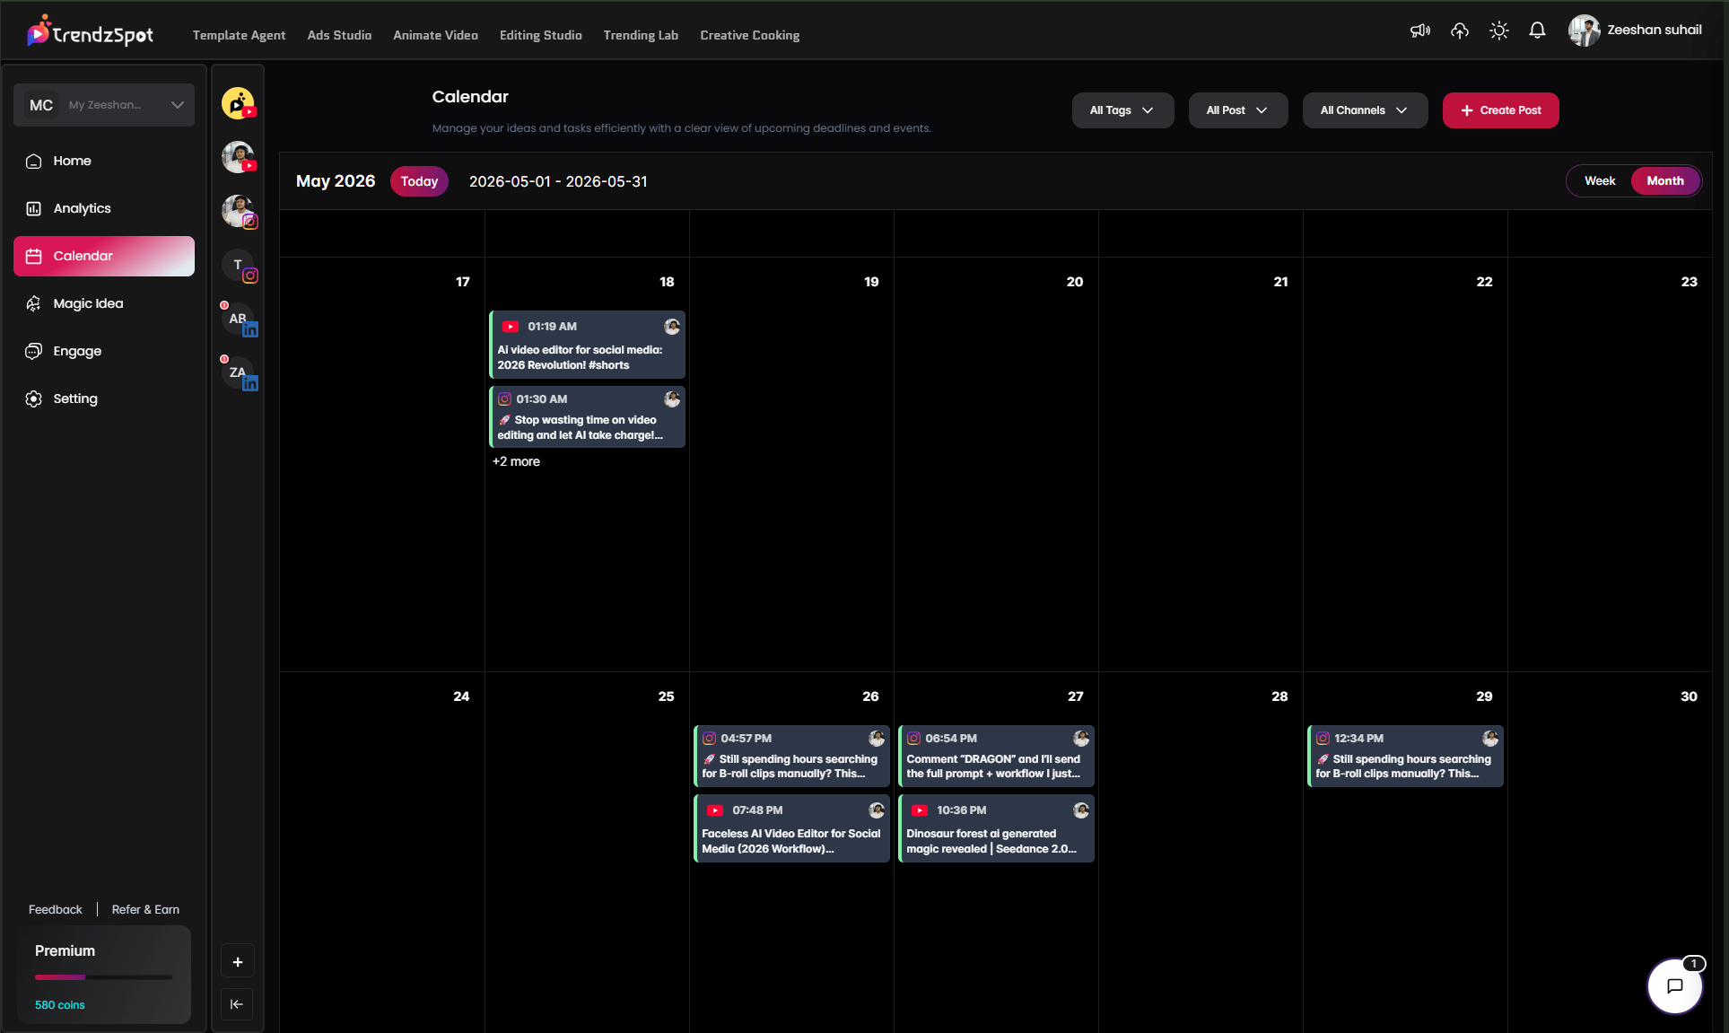The width and height of the screenshot is (1729, 1033).
Task: Jump to Today in calendar
Action: [x=419, y=181]
